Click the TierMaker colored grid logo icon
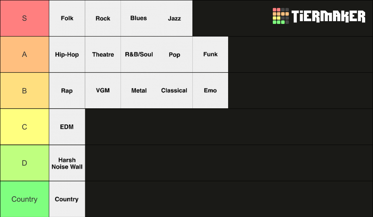This screenshot has width=373, height=217. [281, 16]
